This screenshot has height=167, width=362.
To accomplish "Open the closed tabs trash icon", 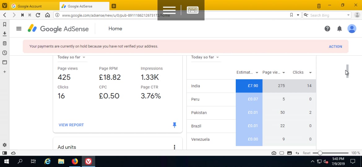I will [319, 6].
